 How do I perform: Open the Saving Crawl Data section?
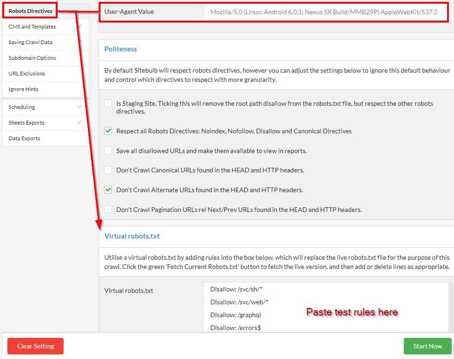pyautogui.click(x=46, y=42)
